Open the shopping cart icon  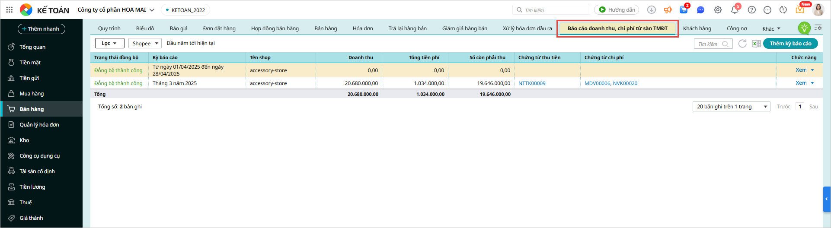click(x=684, y=10)
